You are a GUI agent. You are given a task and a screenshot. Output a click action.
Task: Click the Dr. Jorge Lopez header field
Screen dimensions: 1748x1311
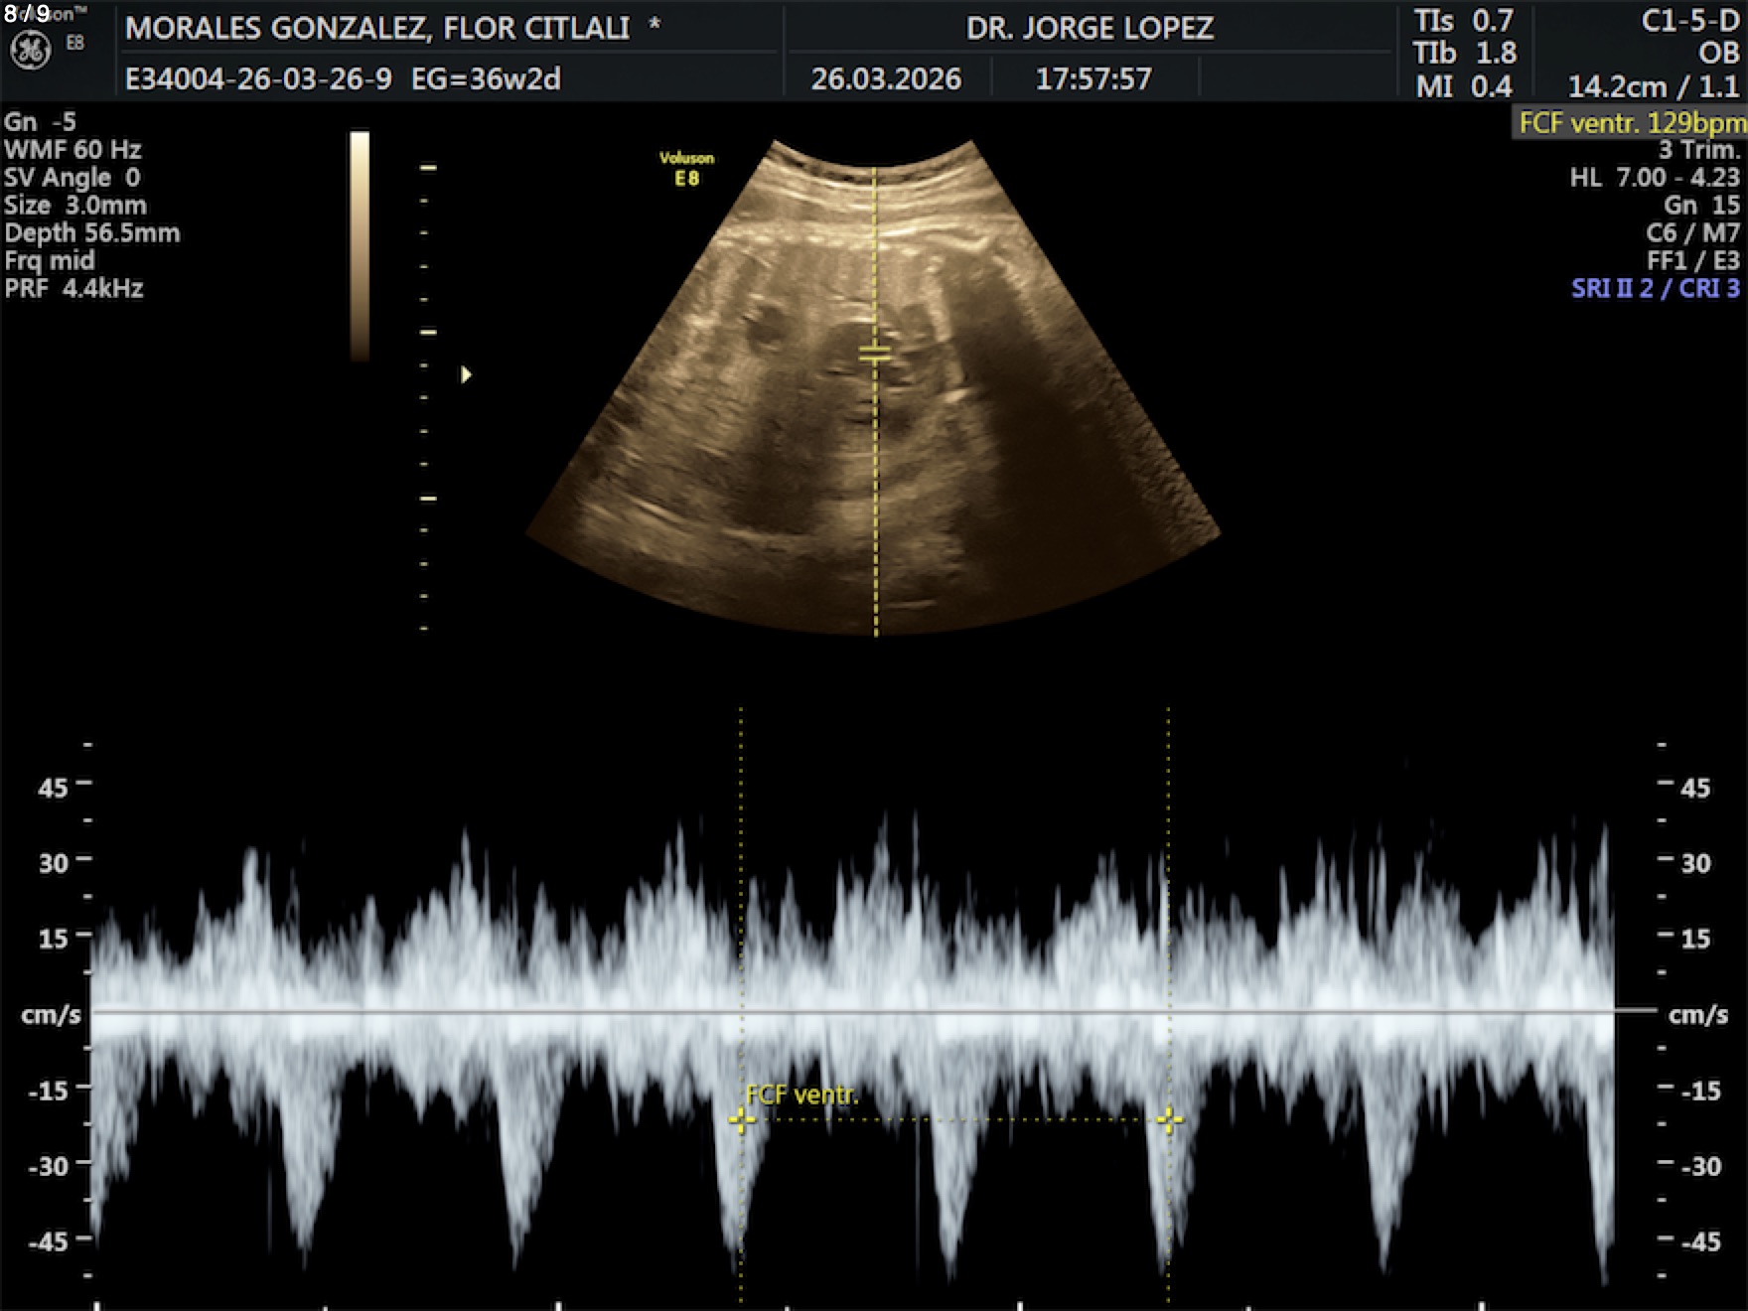1090,28
